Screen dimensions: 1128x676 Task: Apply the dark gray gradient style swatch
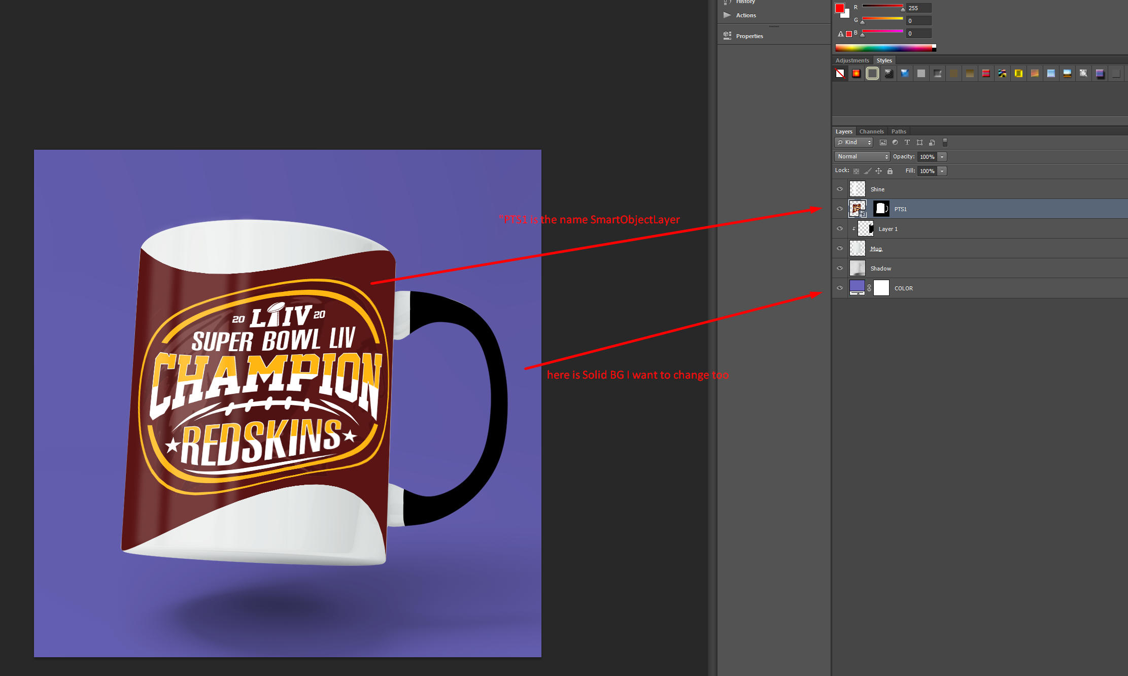938,74
